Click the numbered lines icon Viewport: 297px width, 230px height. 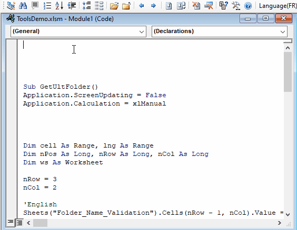click(47, 6)
